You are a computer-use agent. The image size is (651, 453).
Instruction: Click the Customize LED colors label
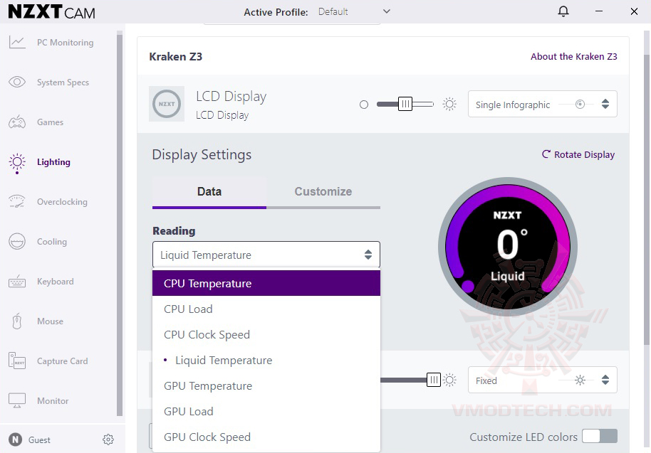coord(524,437)
